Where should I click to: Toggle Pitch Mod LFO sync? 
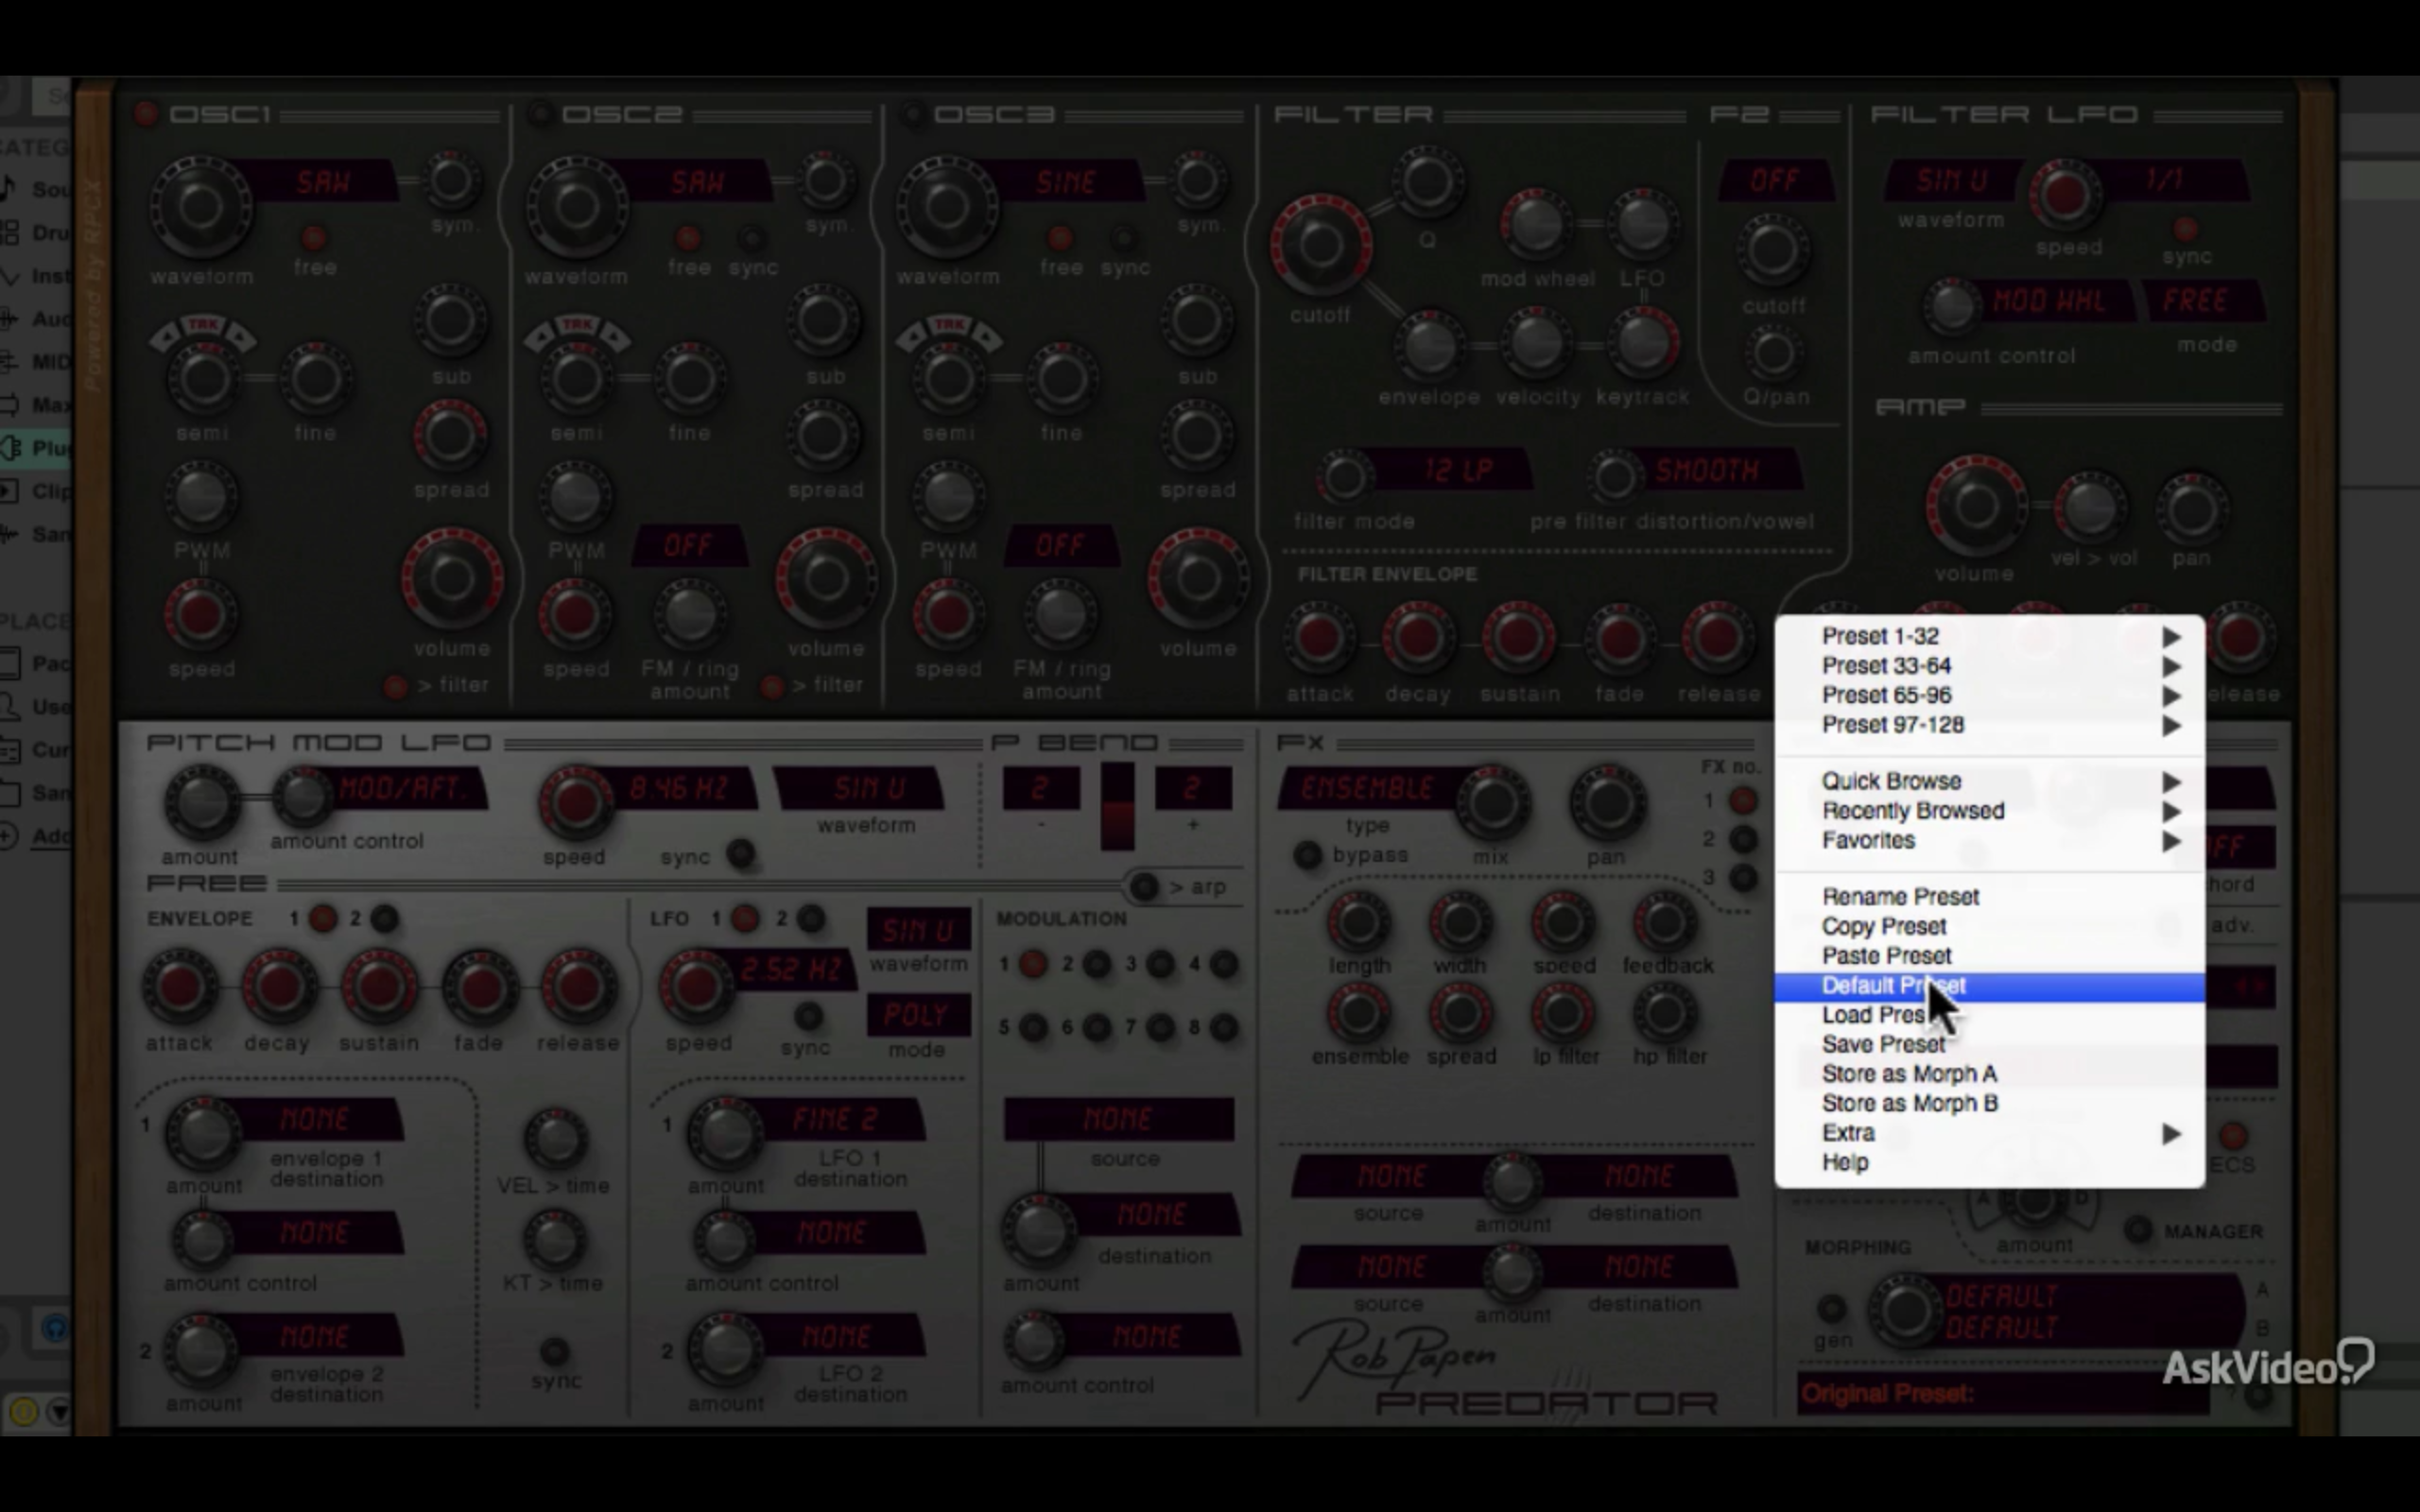pos(740,854)
